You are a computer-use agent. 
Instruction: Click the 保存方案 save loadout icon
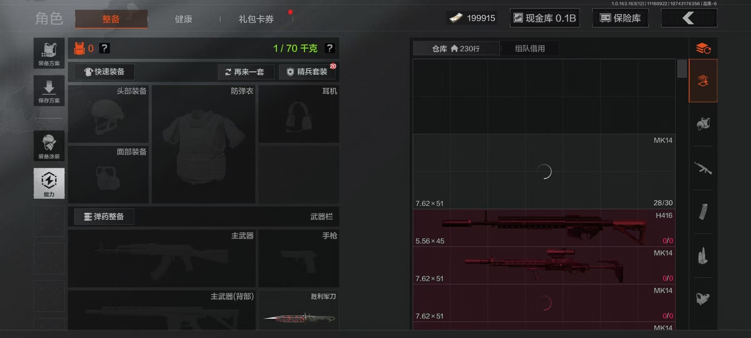pyautogui.click(x=49, y=91)
